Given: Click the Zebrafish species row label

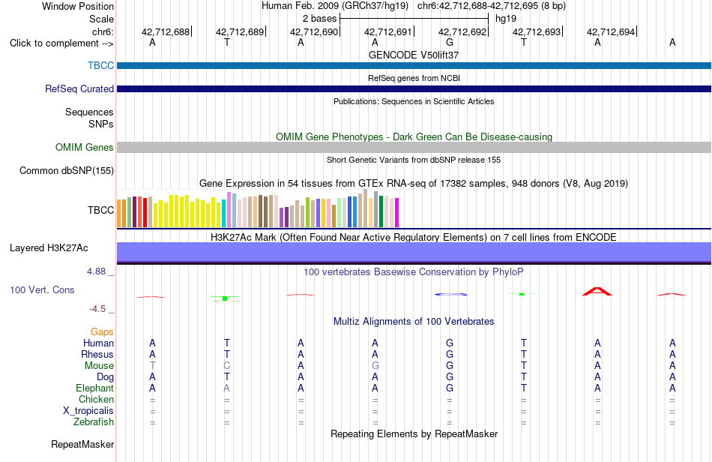Looking at the screenshot, I should [x=94, y=422].
